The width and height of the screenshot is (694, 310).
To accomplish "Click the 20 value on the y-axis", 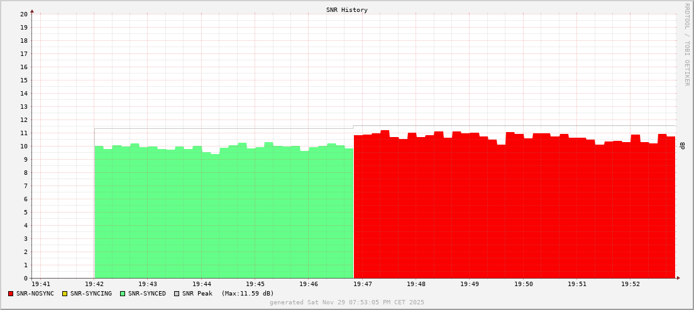I will point(24,14).
